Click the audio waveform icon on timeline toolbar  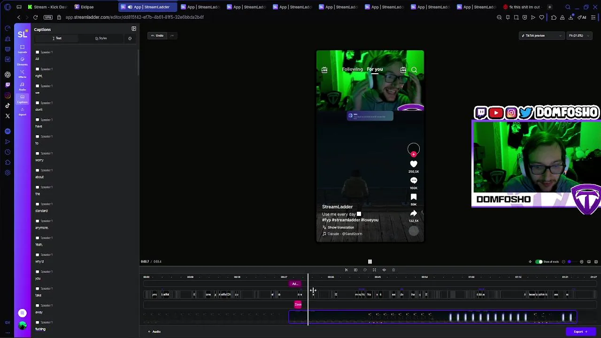point(384,270)
